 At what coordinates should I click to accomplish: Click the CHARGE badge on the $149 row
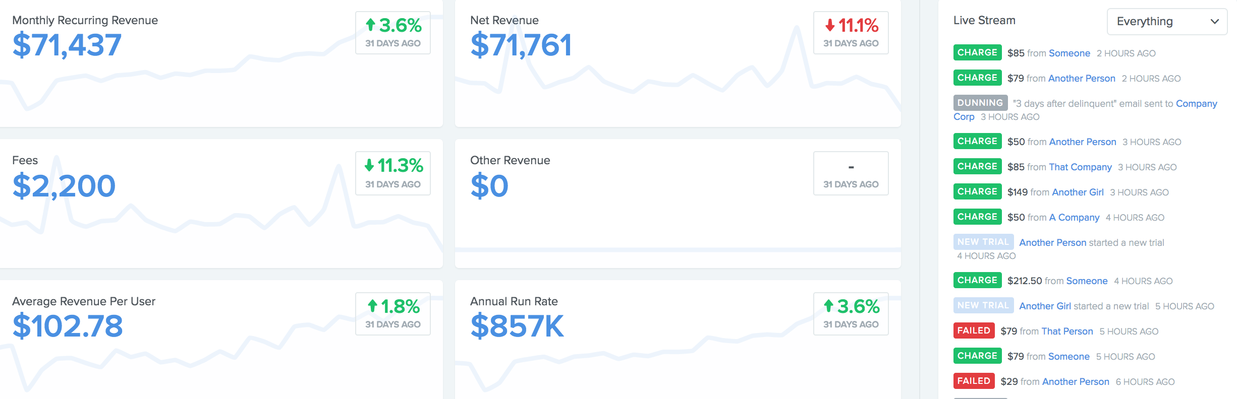[x=978, y=191]
